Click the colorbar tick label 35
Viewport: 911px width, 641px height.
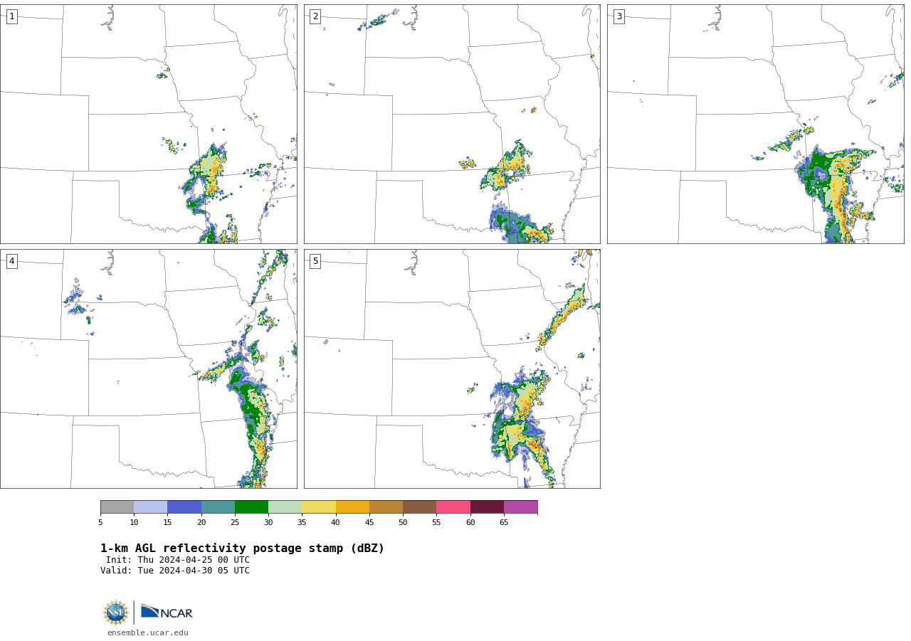click(x=302, y=522)
